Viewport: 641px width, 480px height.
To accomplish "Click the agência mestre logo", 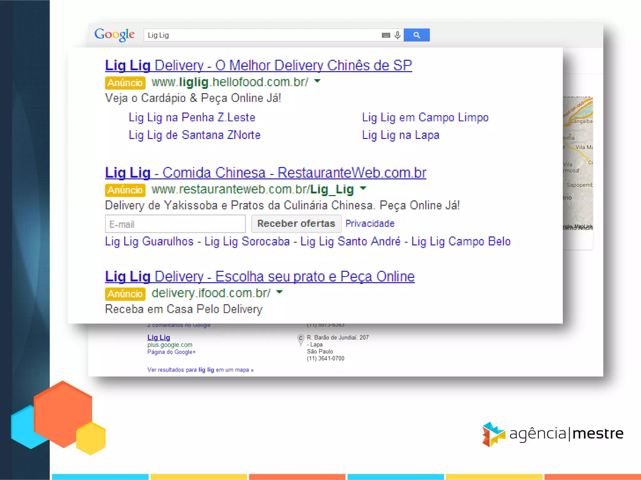I will 552,434.
